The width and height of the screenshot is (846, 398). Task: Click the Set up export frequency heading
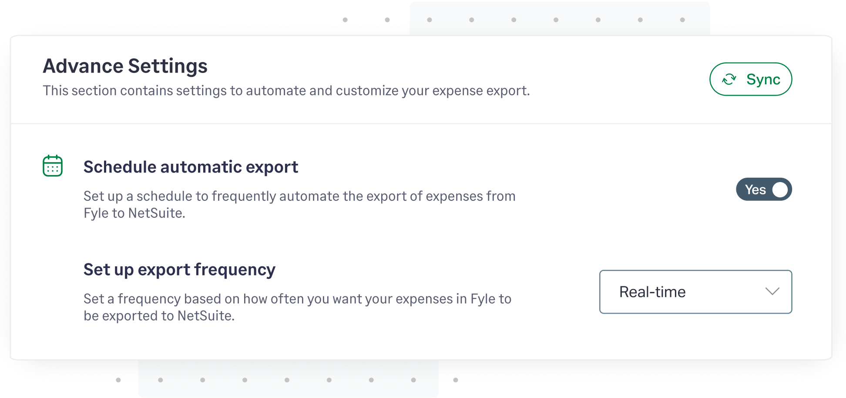coord(179,269)
